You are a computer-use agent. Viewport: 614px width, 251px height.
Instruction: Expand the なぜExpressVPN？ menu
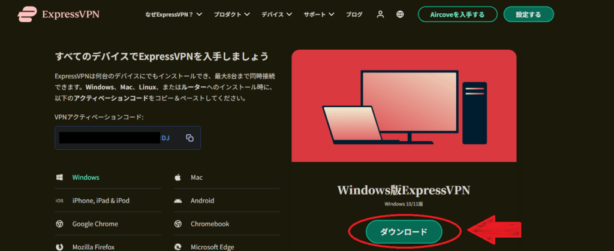pos(173,14)
